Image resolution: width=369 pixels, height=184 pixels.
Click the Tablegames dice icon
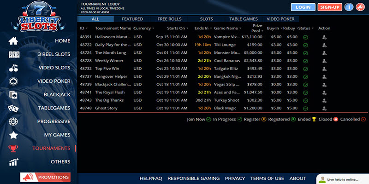13,108
